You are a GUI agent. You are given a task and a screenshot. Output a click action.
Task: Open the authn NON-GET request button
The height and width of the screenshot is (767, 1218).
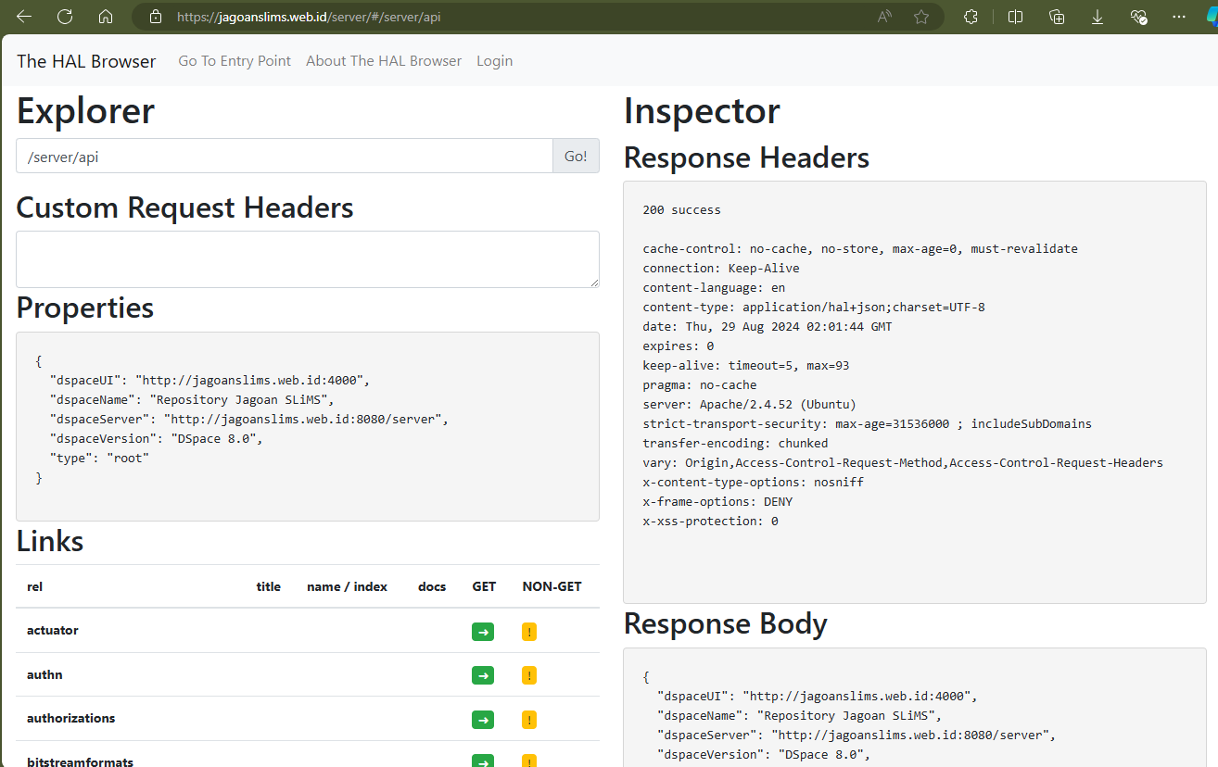[x=529, y=675]
